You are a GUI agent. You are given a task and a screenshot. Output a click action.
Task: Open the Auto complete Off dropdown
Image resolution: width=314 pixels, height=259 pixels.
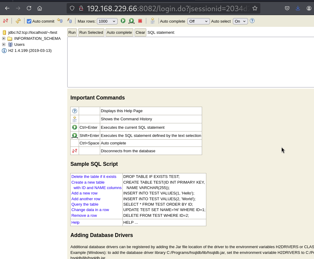(x=198, y=21)
